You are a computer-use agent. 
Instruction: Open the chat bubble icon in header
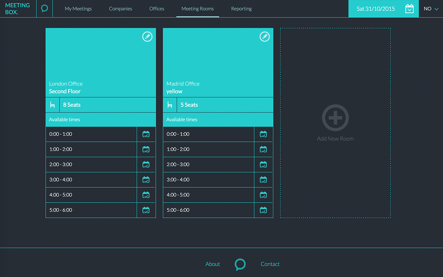pyautogui.click(x=44, y=8)
